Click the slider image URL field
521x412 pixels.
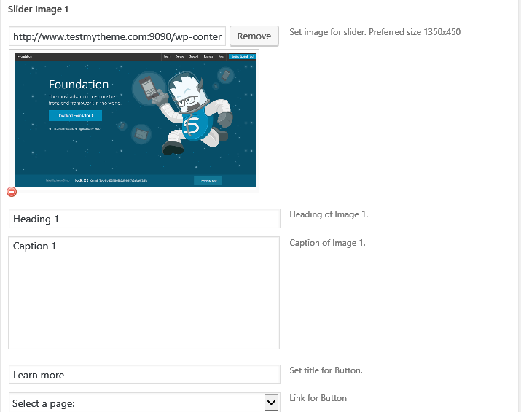coord(117,36)
